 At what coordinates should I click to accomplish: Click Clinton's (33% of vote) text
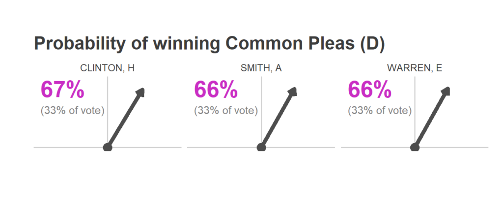[73, 111]
